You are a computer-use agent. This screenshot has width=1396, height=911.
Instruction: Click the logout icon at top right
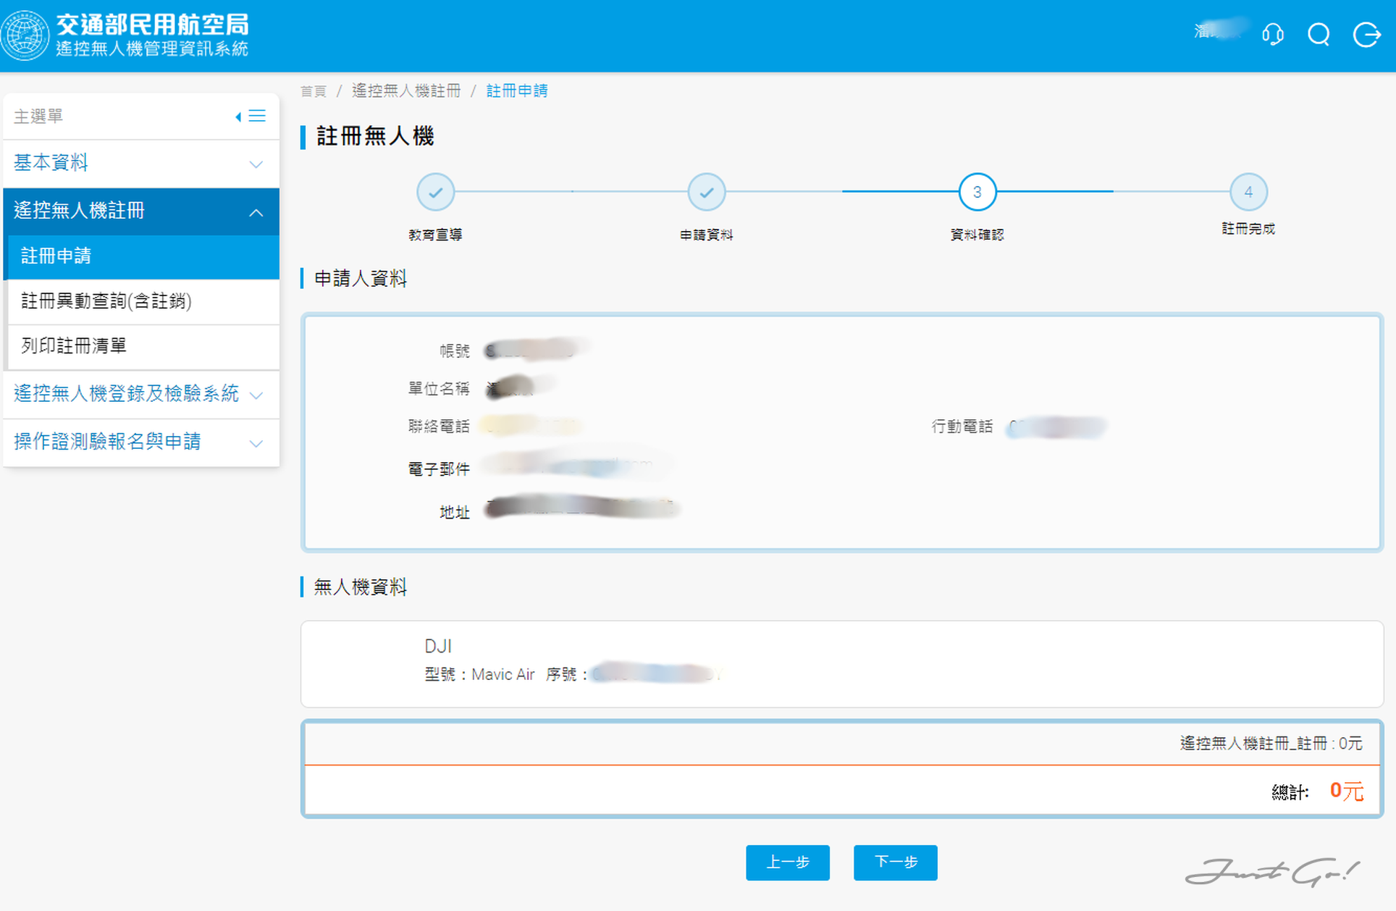point(1366,35)
